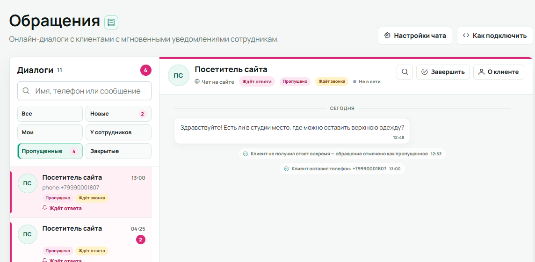Click the Диалоги heading
The height and width of the screenshot is (262, 535).
tap(35, 70)
